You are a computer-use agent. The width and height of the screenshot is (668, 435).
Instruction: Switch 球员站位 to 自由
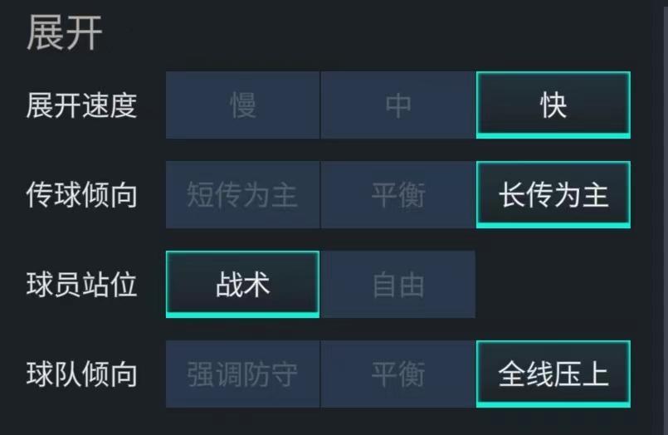(x=398, y=285)
